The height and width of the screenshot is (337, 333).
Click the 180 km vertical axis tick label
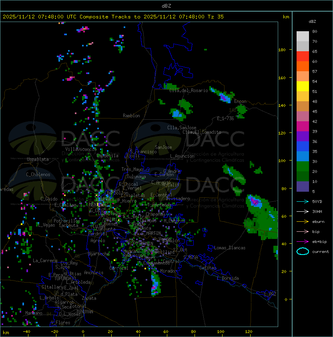(x=282, y=50)
